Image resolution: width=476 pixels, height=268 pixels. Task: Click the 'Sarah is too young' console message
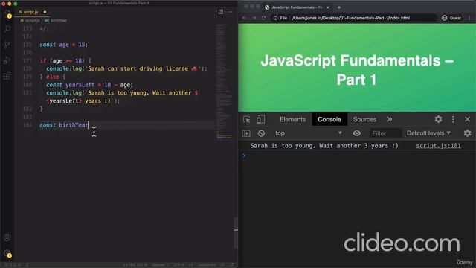pos(324,146)
